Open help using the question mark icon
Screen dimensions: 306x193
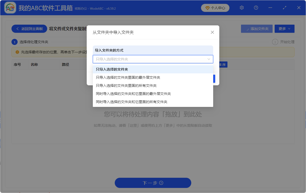tap(256, 8)
